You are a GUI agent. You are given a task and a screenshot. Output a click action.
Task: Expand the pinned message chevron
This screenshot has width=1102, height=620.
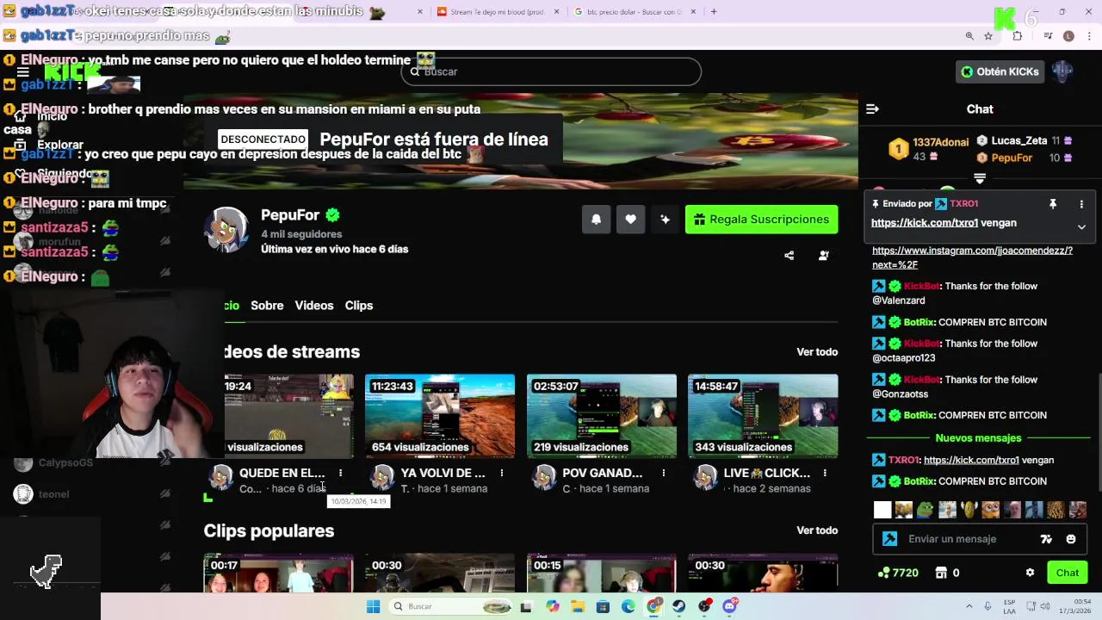coord(1081,227)
